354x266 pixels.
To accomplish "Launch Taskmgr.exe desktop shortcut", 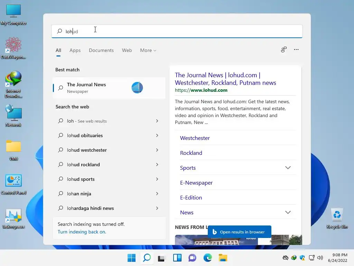I will (13, 219).
